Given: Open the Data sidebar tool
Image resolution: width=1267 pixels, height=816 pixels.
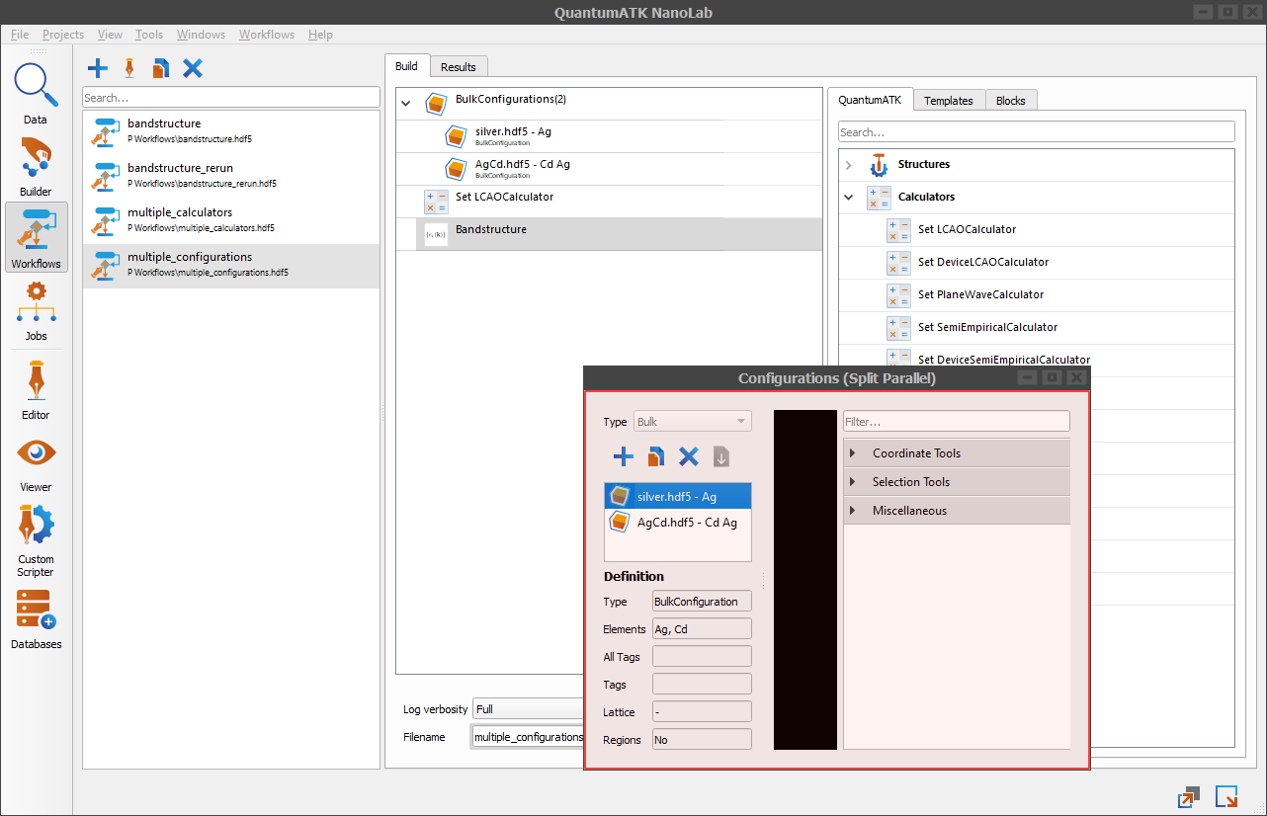Looking at the screenshot, I should click(x=36, y=94).
